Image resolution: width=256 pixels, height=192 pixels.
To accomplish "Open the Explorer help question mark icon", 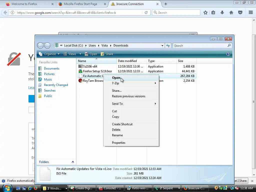I will click(x=228, y=54).
